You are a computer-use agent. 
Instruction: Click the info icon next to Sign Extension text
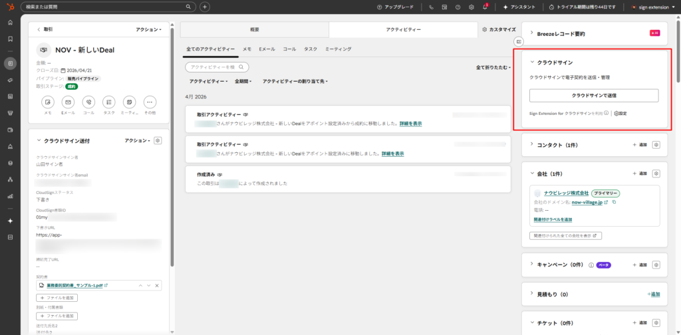pos(606,113)
